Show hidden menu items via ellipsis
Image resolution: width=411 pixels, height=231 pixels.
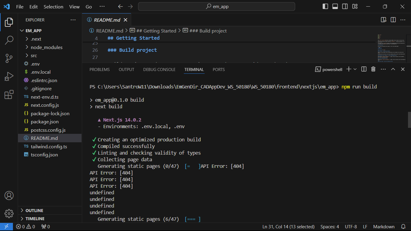102,7
